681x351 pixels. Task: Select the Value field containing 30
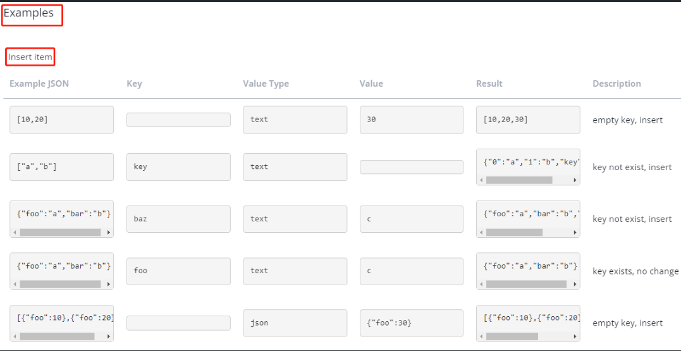pyautogui.click(x=411, y=120)
